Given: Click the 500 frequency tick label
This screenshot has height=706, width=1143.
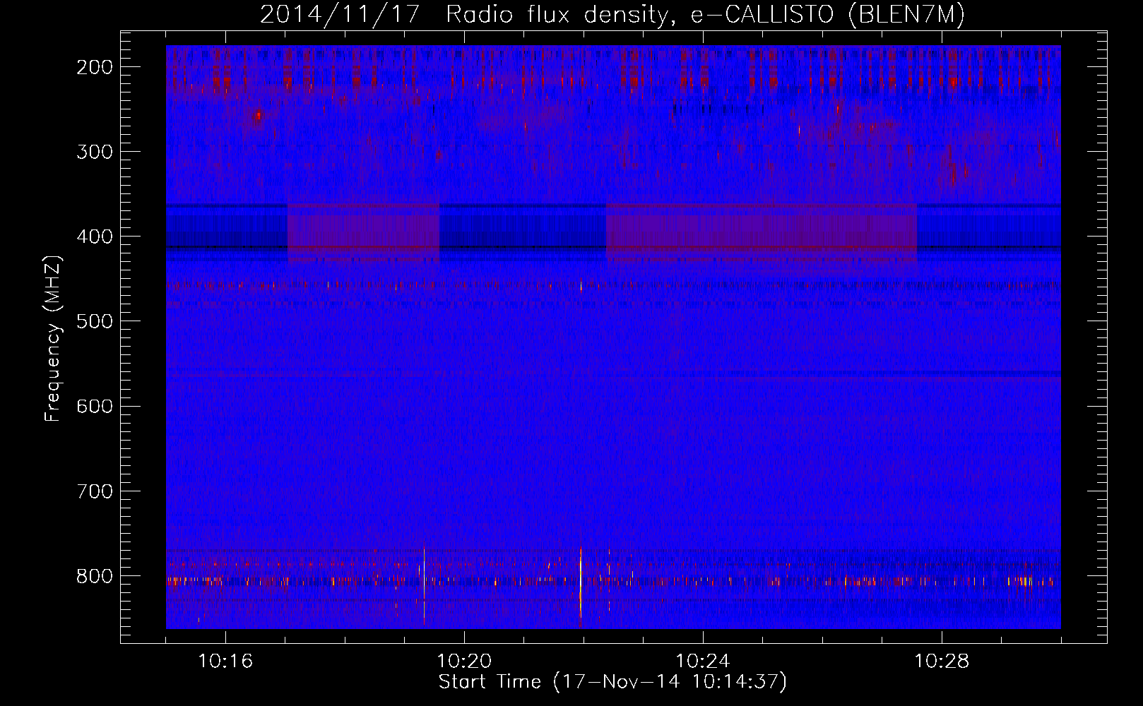Looking at the screenshot, I should point(94,321).
